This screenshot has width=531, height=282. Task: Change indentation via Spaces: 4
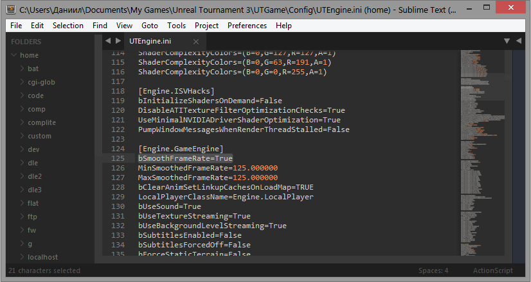click(433, 270)
